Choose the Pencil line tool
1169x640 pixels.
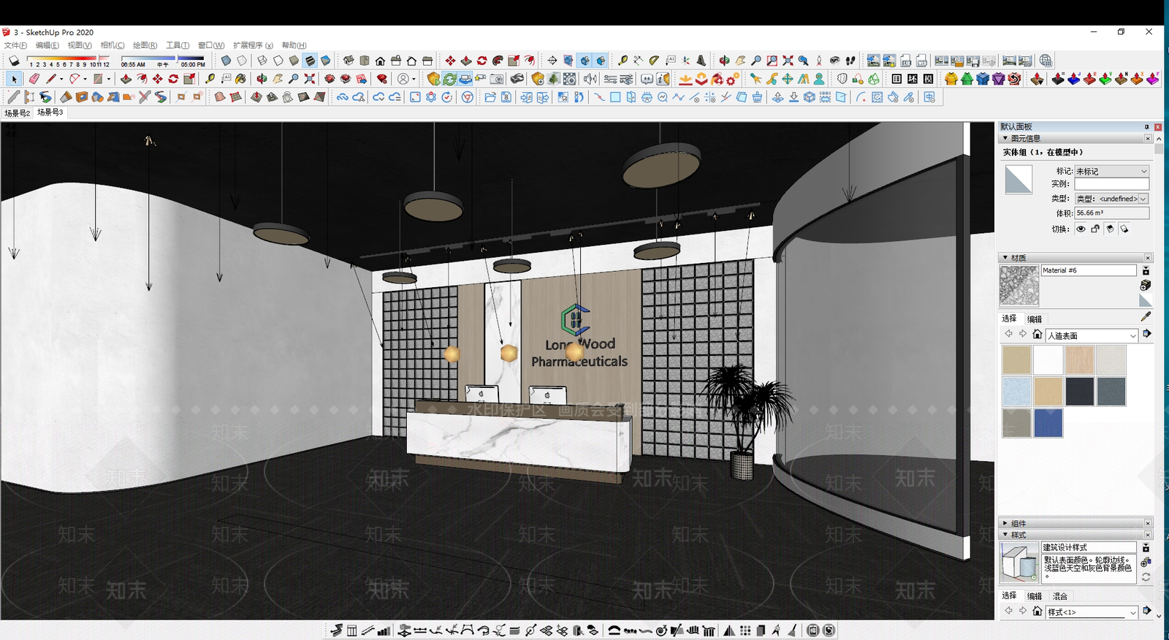coord(51,79)
